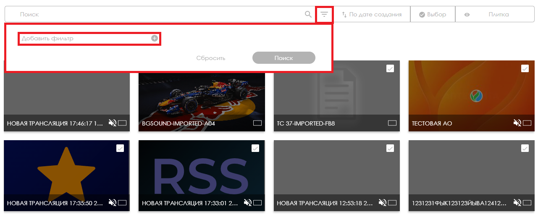Open the Плитка view mode dropdown
Screen dimensions: 538x217
499,15
